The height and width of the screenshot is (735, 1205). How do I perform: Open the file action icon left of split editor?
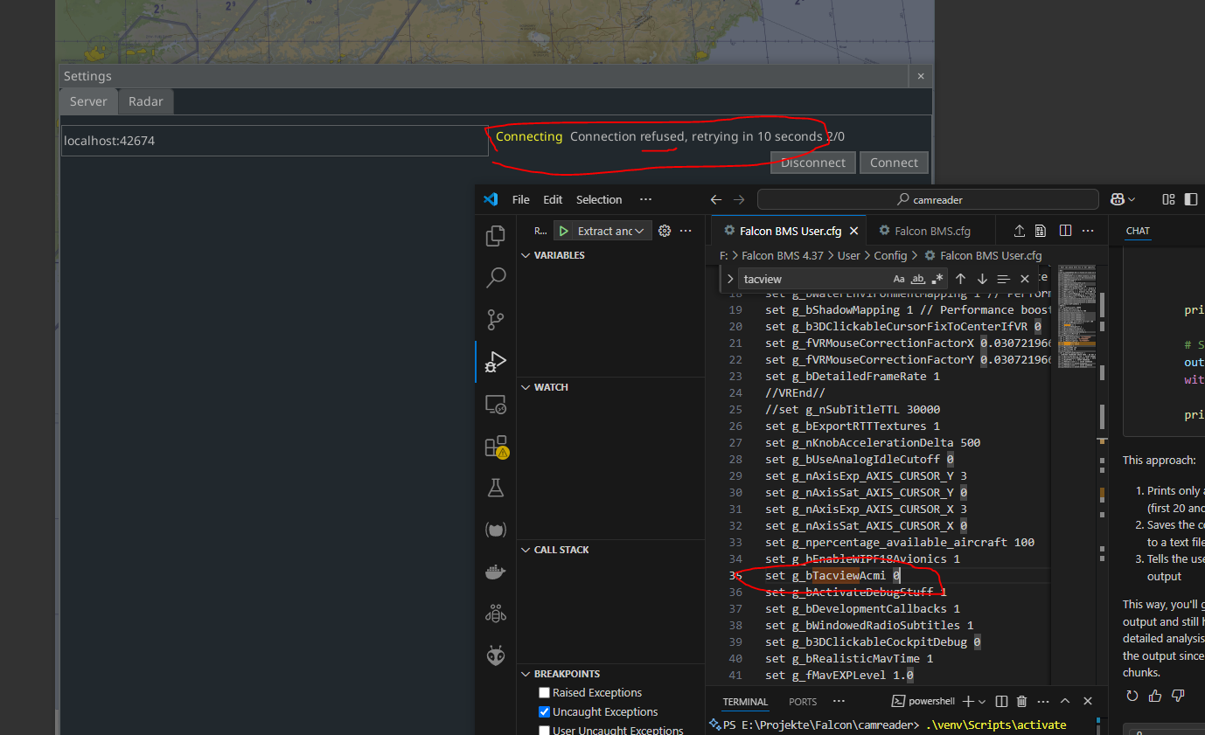pos(1041,231)
